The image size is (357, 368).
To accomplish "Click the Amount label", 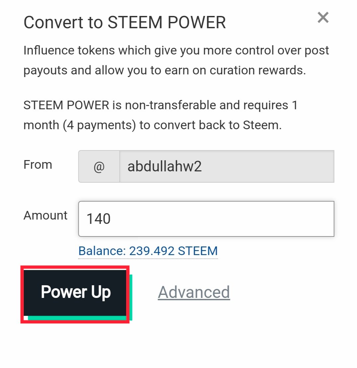I will tap(45, 215).
